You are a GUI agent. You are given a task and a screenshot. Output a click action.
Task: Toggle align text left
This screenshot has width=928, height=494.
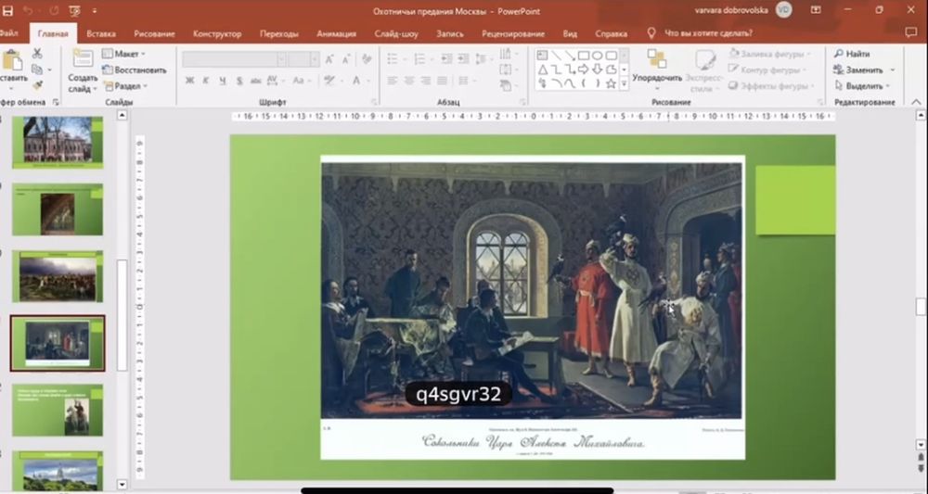[x=393, y=81]
